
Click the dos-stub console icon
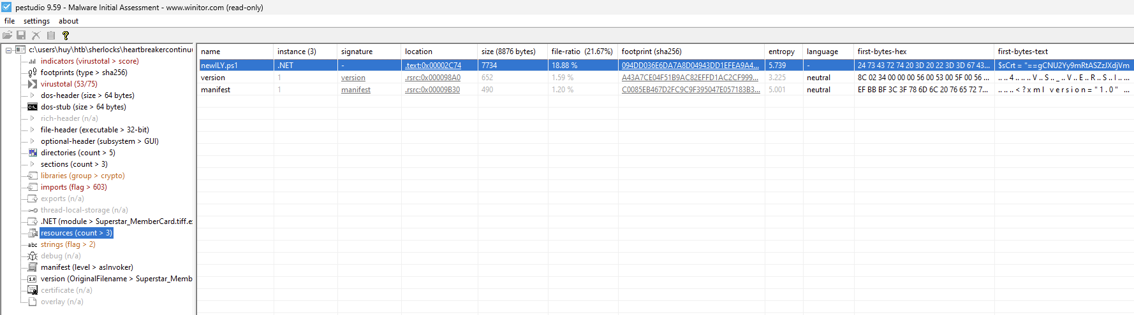[33, 107]
